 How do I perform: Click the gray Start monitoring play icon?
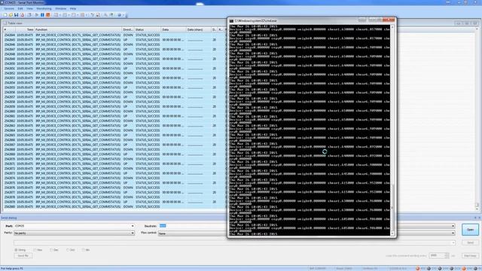[x=37, y=15]
